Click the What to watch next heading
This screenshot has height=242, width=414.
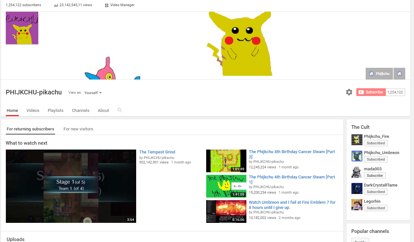27,143
